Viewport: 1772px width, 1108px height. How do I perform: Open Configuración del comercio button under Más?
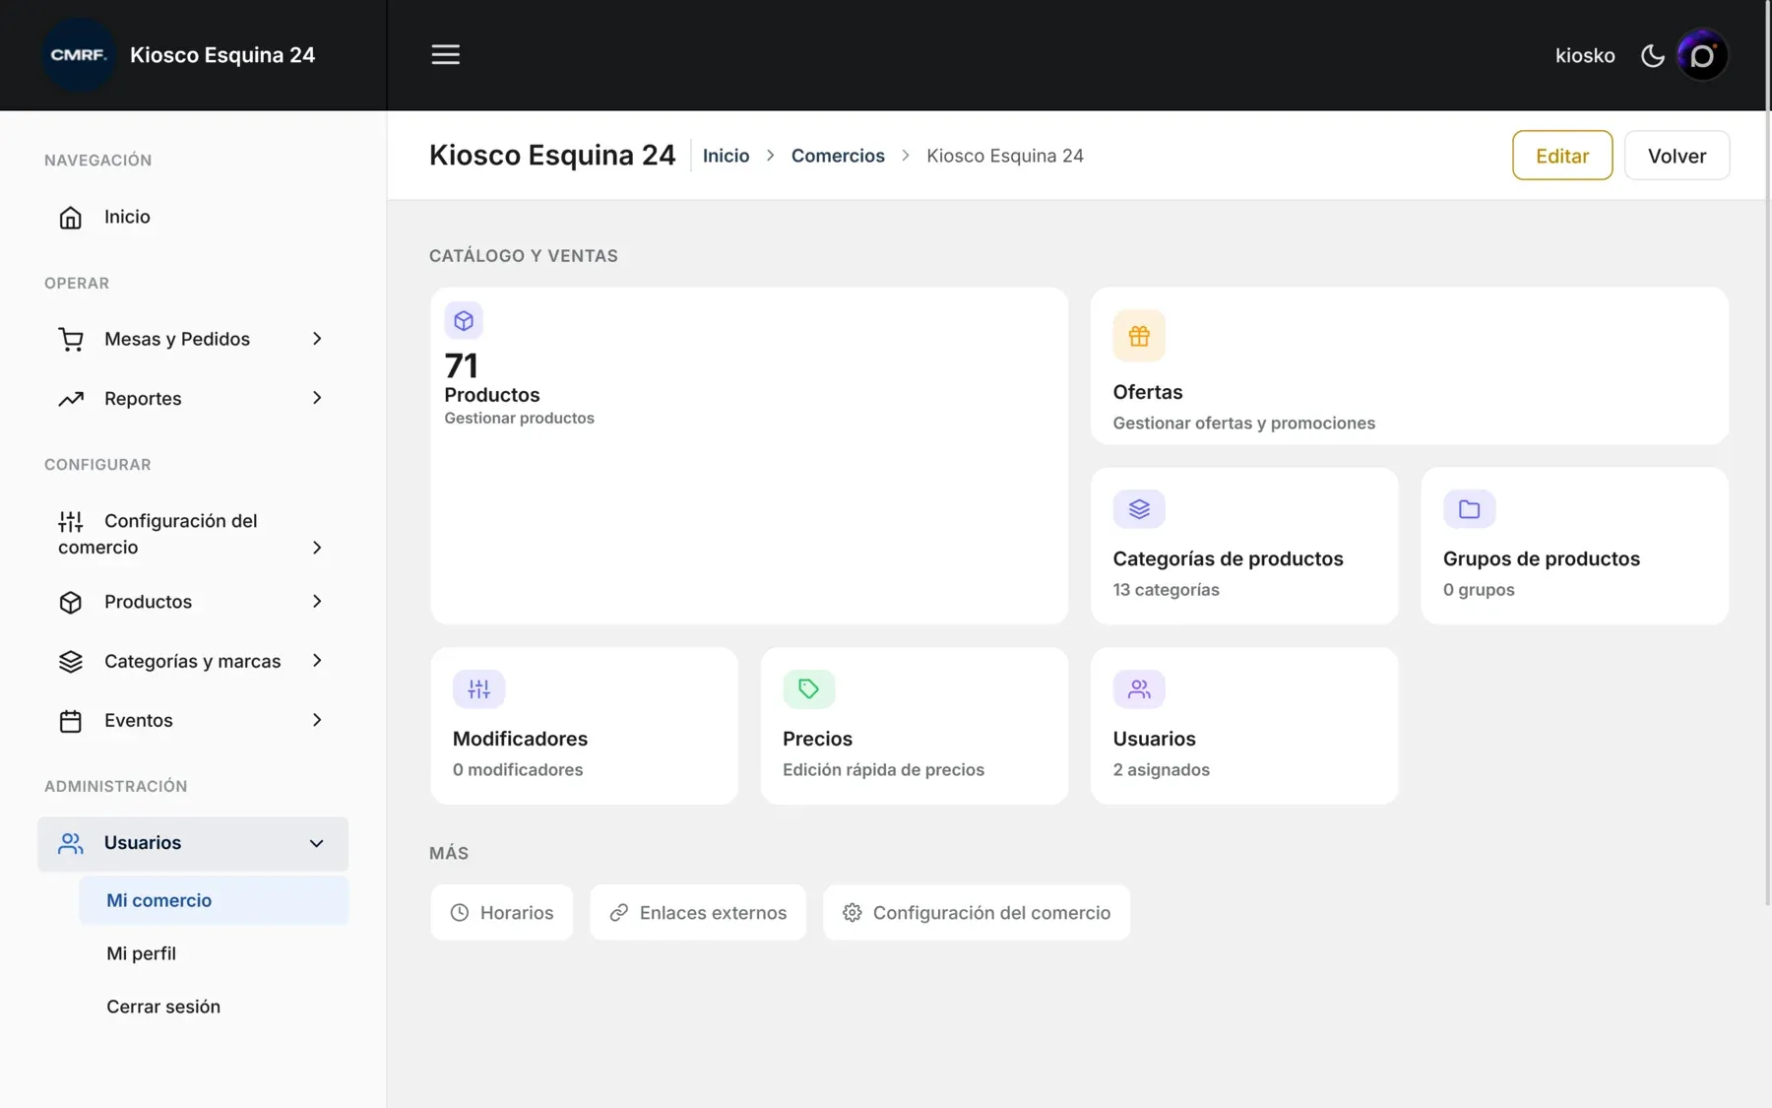977,913
